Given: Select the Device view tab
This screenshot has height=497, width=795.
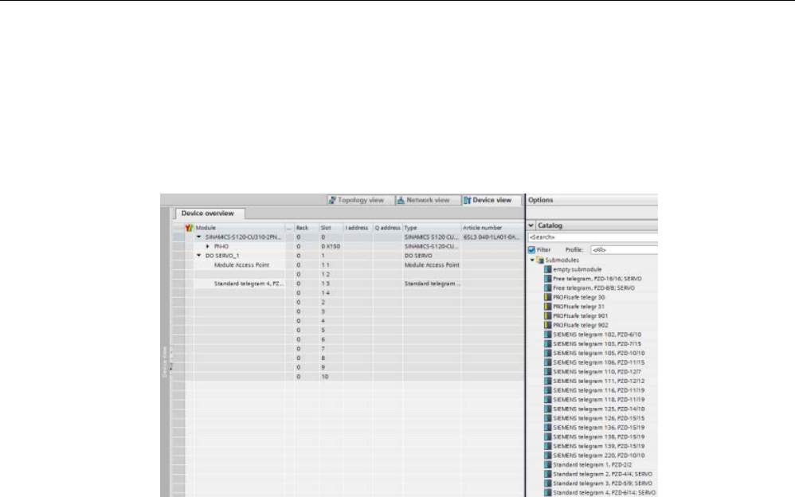Looking at the screenshot, I should (x=491, y=200).
